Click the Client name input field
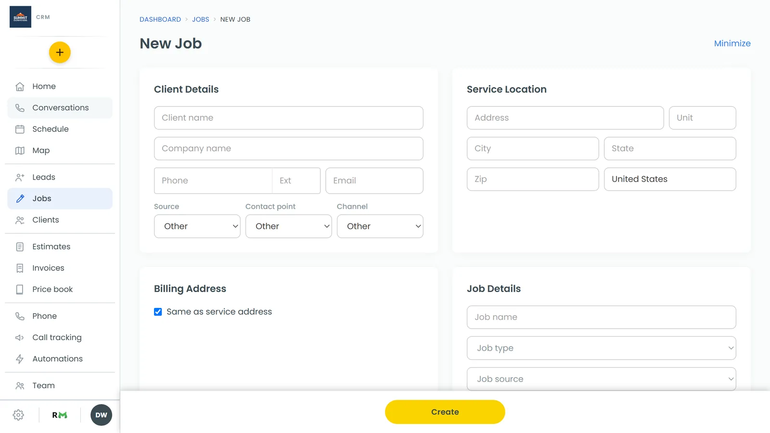Screen dimensions: 770x433 click(289, 118)
